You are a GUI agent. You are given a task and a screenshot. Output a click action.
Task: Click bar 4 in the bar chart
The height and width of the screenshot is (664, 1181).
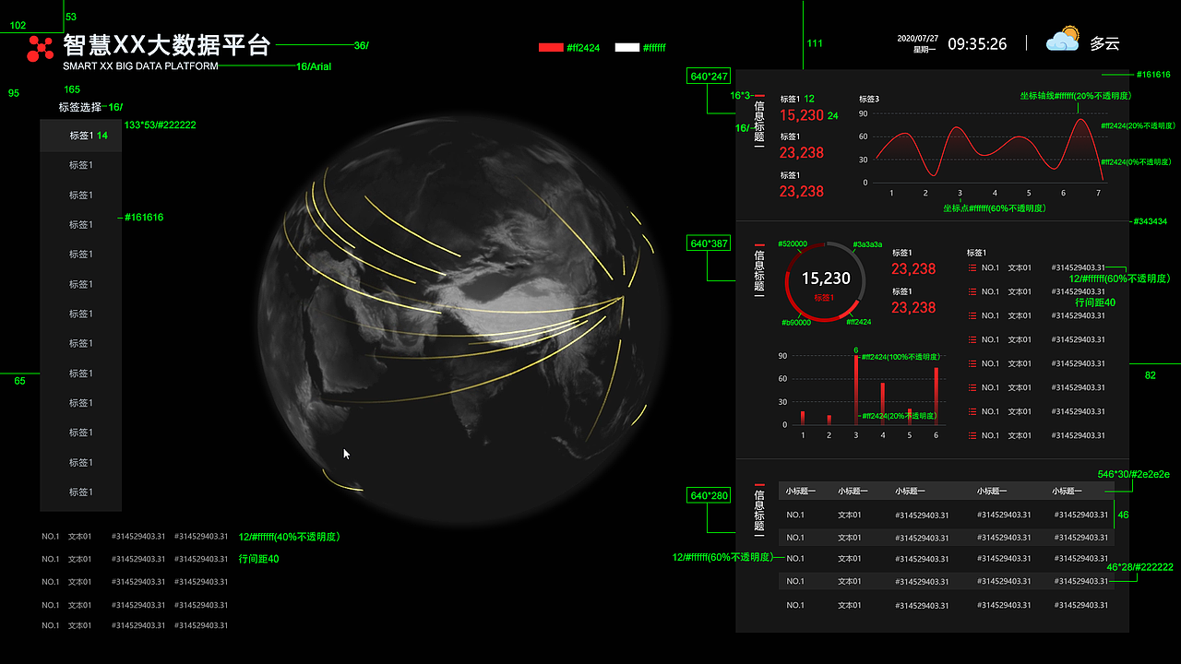pyautogui.click(x=883, y=404)
